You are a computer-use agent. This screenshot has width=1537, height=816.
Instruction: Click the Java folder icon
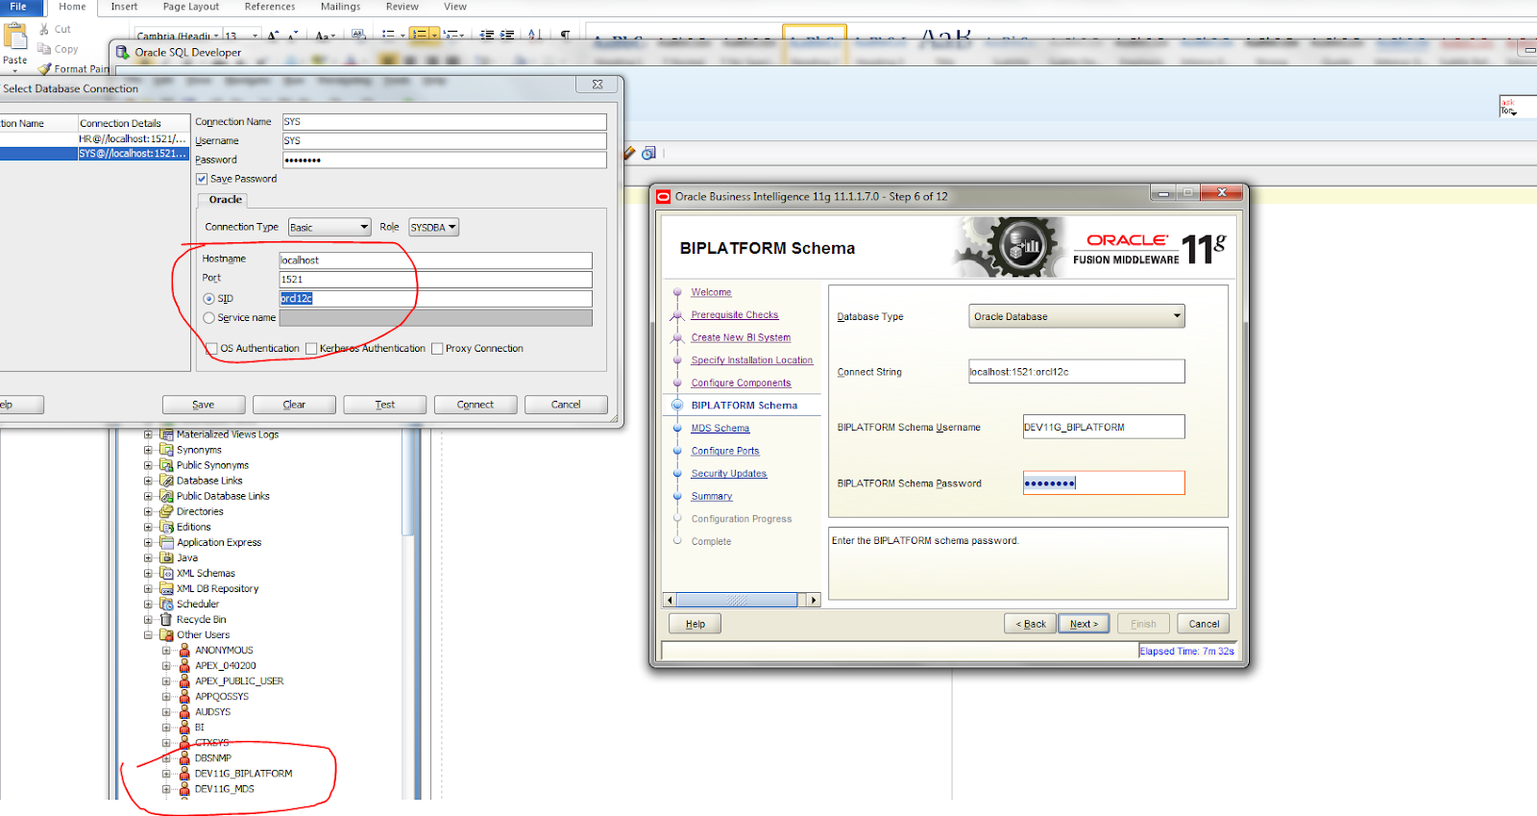pos(166,557)
